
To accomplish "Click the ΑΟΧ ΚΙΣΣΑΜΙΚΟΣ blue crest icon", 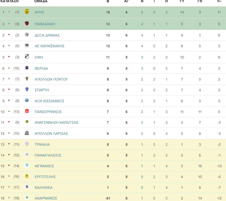I will pos(27,100).
